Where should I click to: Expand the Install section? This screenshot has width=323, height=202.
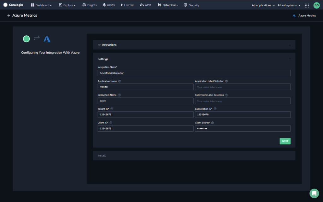point(194,155)
